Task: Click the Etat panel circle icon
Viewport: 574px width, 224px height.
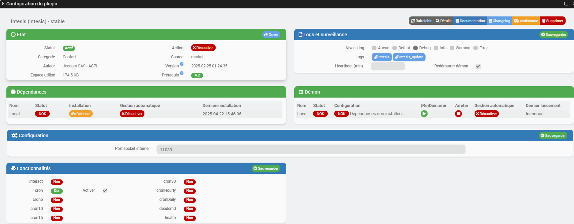Action: 13,35
